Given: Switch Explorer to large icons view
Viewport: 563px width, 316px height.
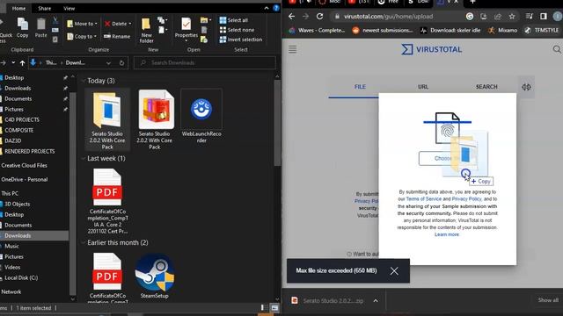Looking at the screenshot, I should (274, 308).
